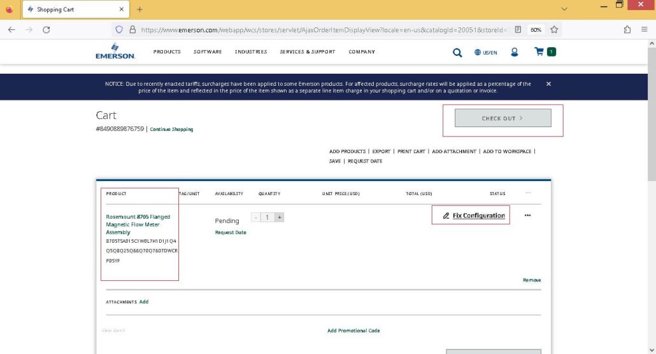Click ADD ATTACHMENT link
656x354 pixels.
click(x=454, y=151)
